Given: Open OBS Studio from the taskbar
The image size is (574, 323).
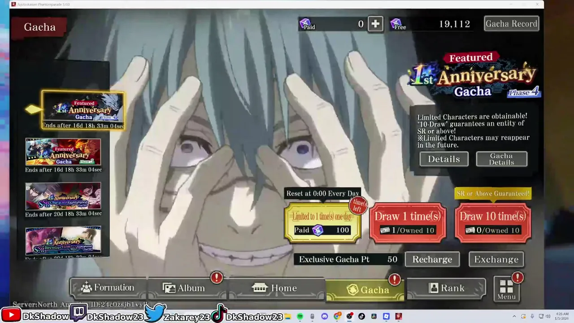Looking at the screenshot, I should pyautogui.click(x=349, y=316).
